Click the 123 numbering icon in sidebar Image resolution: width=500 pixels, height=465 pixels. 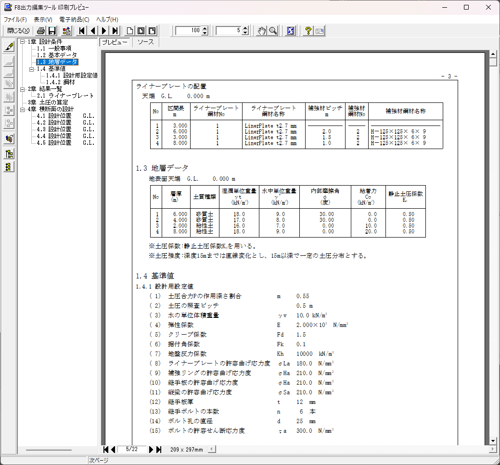coord(9,138)
